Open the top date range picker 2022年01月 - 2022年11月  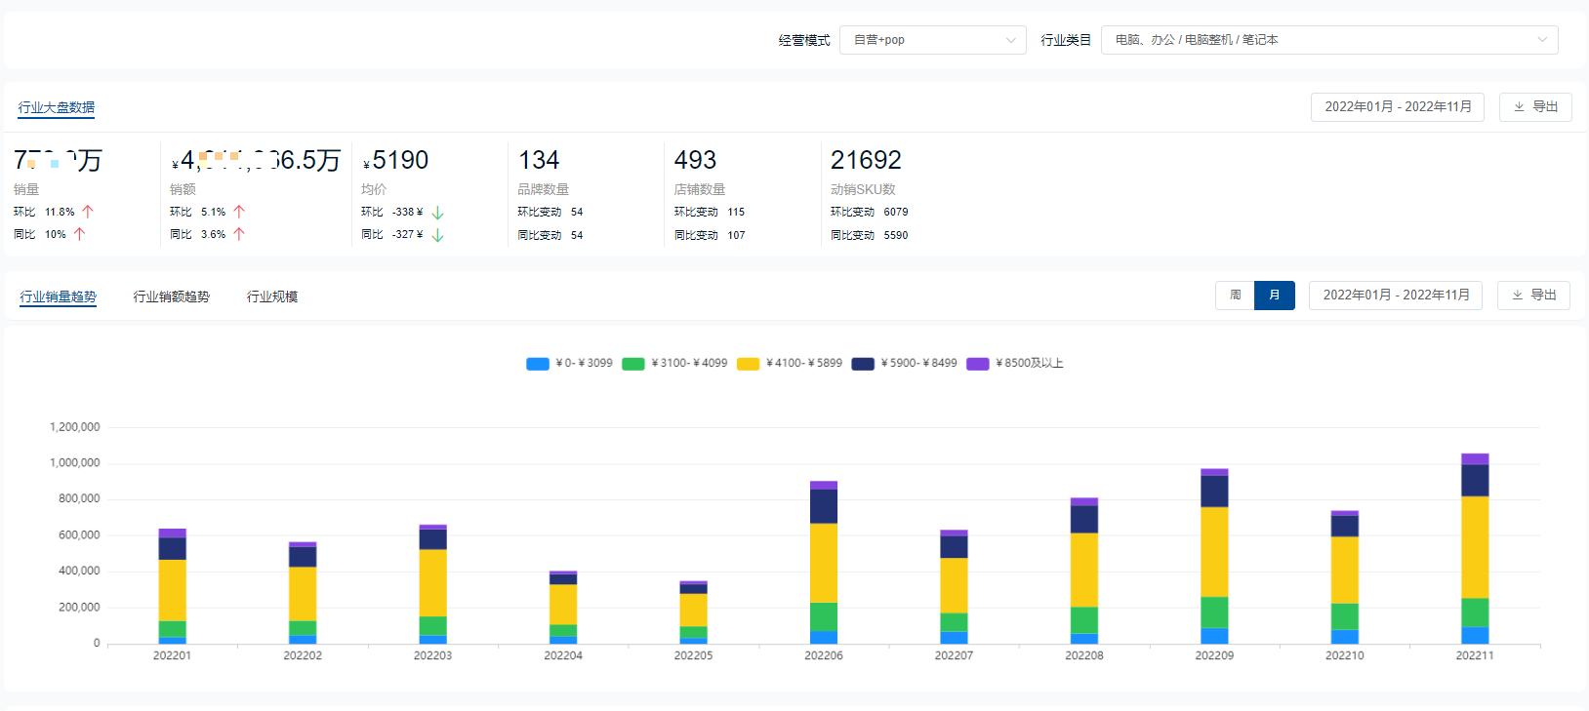click(x=1397, y=107)
